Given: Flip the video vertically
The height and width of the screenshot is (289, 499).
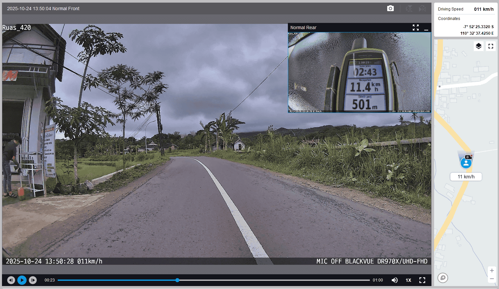Looking at the screenshot, I should tap(409, 9).
